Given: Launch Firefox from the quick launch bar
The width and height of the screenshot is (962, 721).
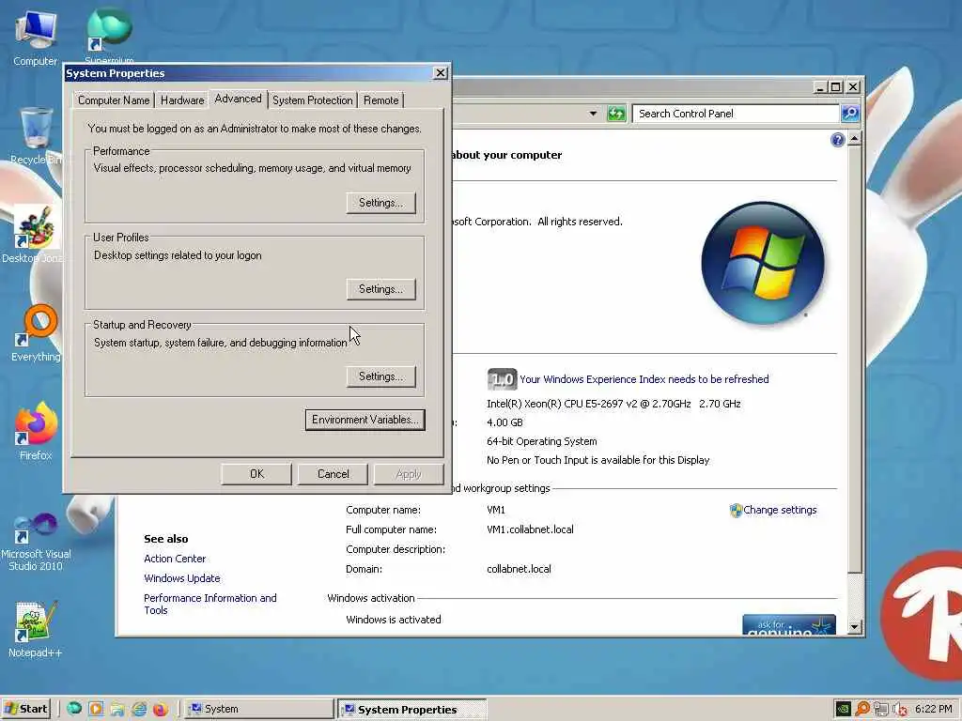Looking at the screenshot, I should (x=161, y=709).
